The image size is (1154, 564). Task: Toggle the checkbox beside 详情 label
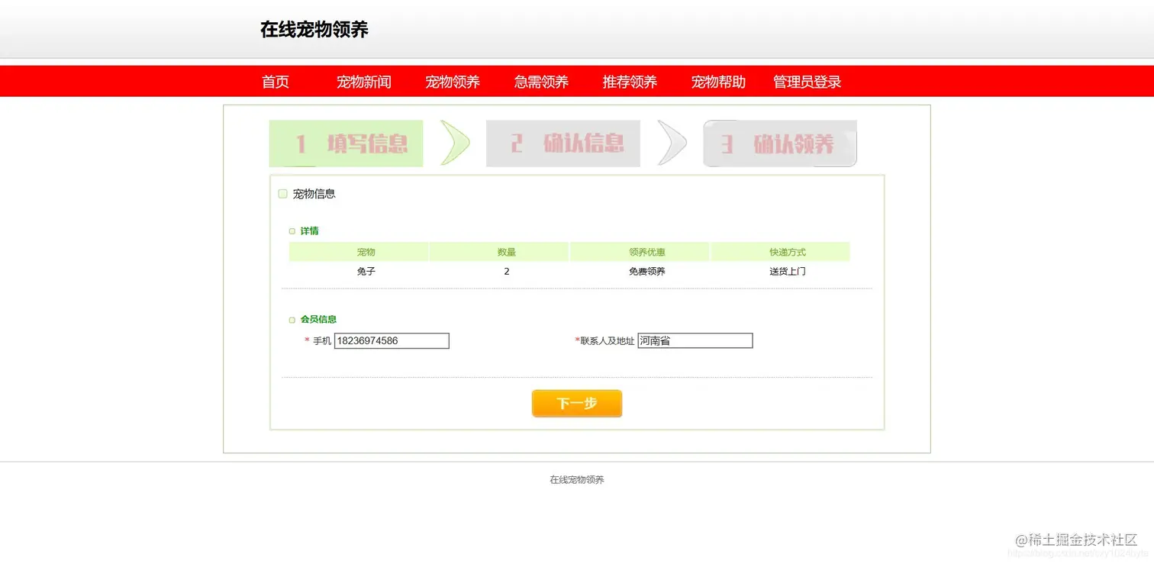coord(292,230)
